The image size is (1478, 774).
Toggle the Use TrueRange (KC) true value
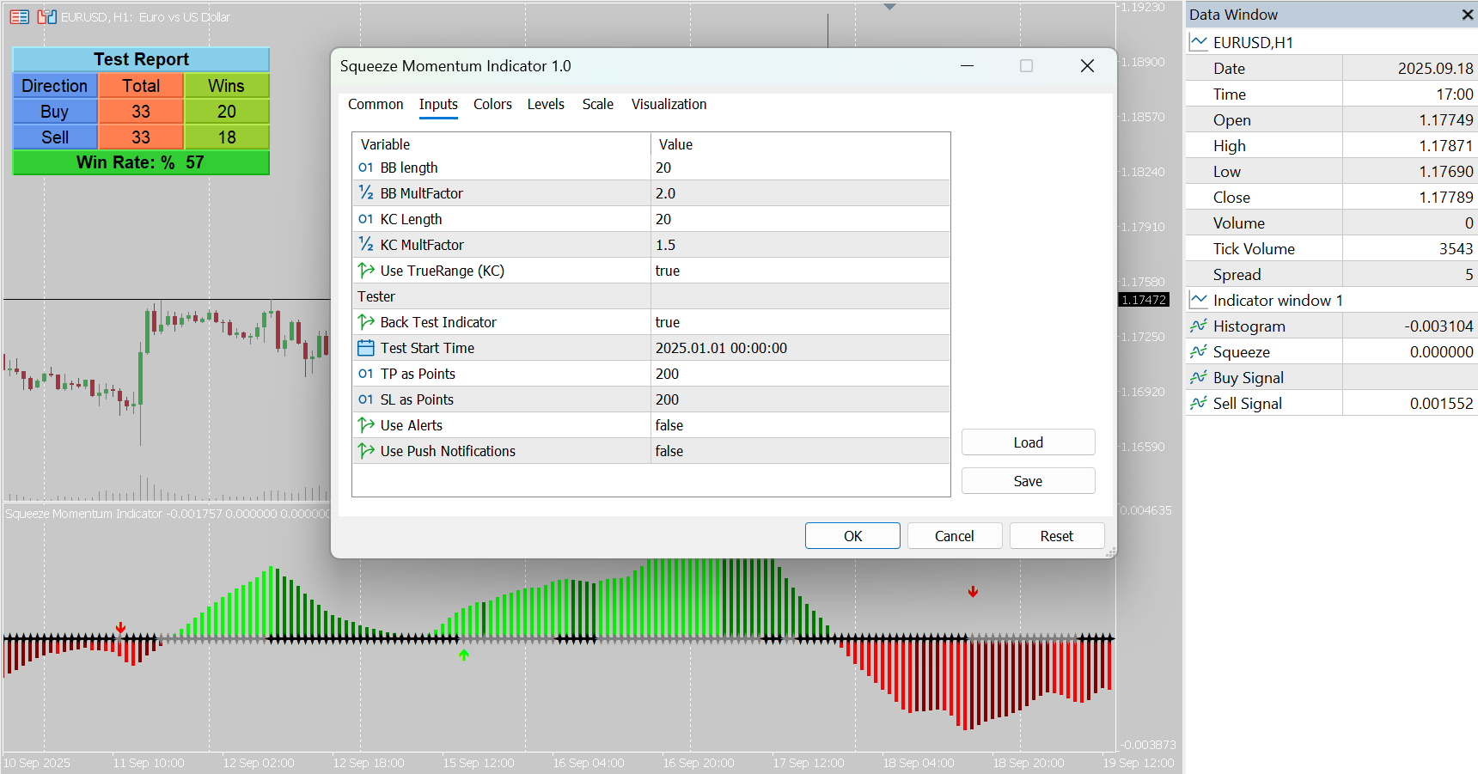tap(800, 271)
